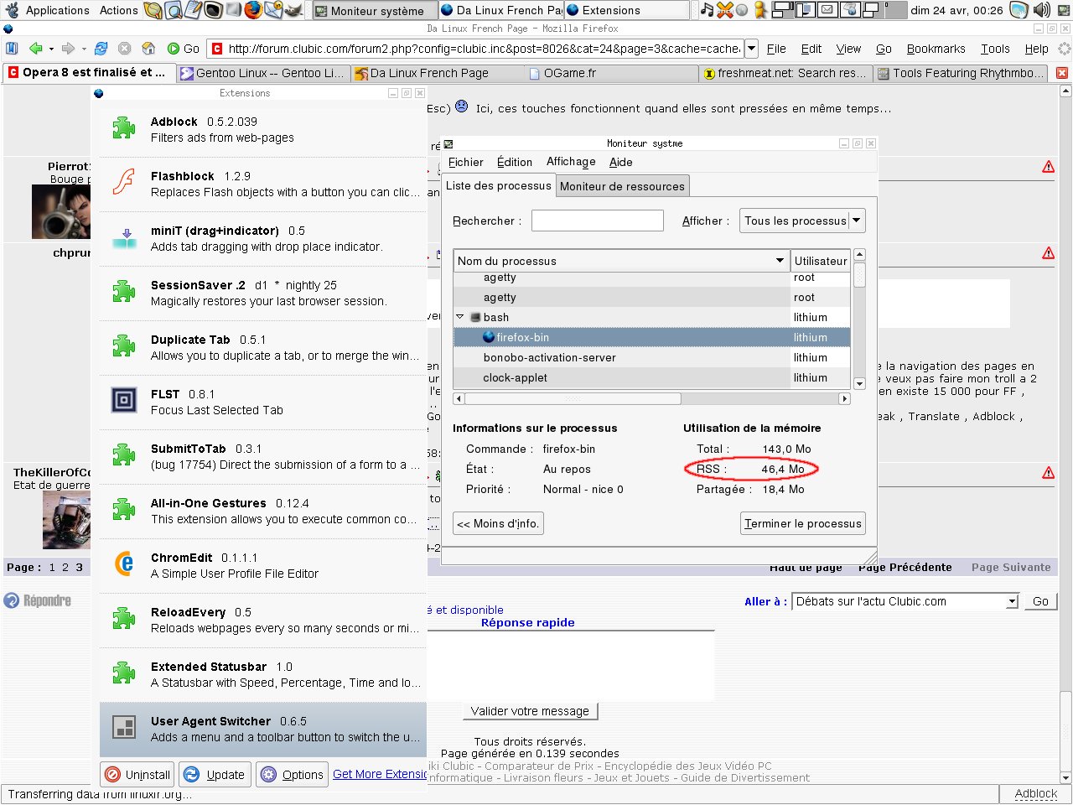
Task: Collapse the bash process tree expander
Action: (459, 317)
